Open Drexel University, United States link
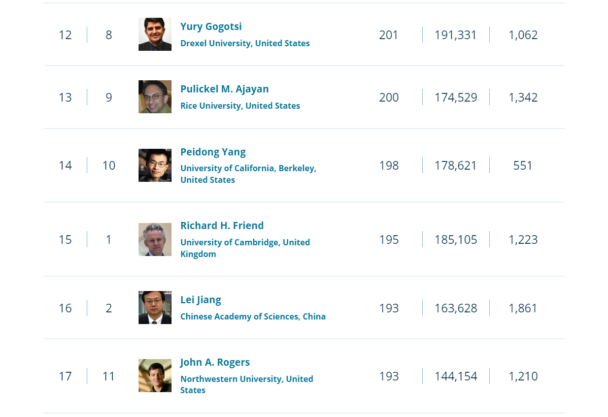 tap(245, 43)
